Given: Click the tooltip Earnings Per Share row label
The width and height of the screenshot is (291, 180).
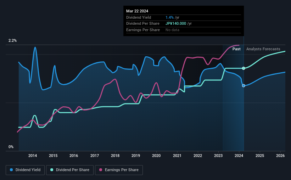Looking at the screenshot, I should point(143,30).
